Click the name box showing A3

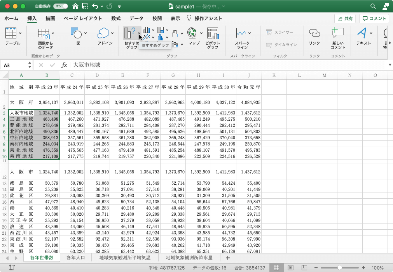click(x=14, y=65)
